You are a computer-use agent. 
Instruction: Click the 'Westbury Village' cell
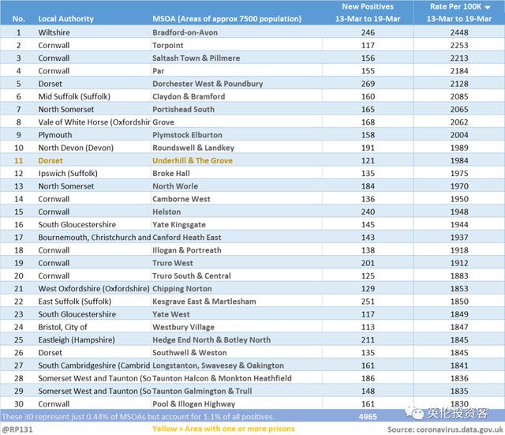pos(183,328)
